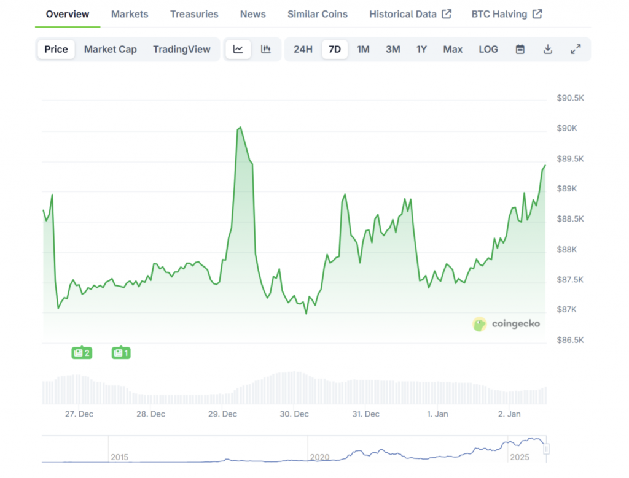Open the Similar Coins tab
The width and height of the screenshot is (629, 478).
(x=317, y=14)
